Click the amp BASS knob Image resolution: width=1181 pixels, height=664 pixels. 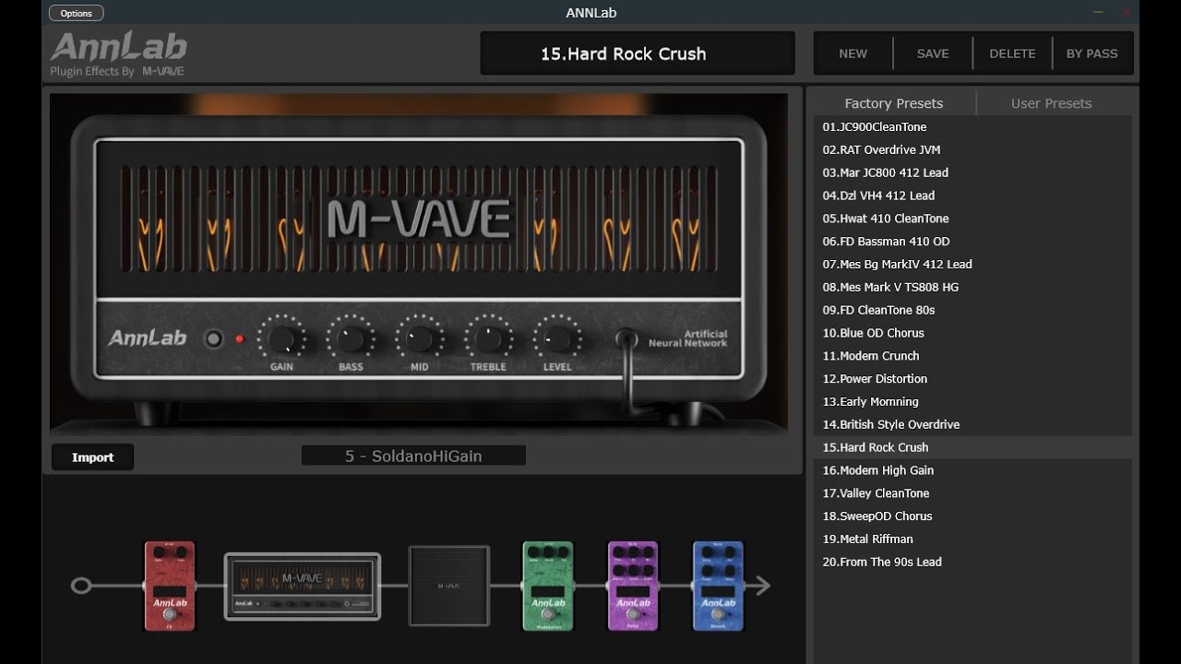[351, 339]
